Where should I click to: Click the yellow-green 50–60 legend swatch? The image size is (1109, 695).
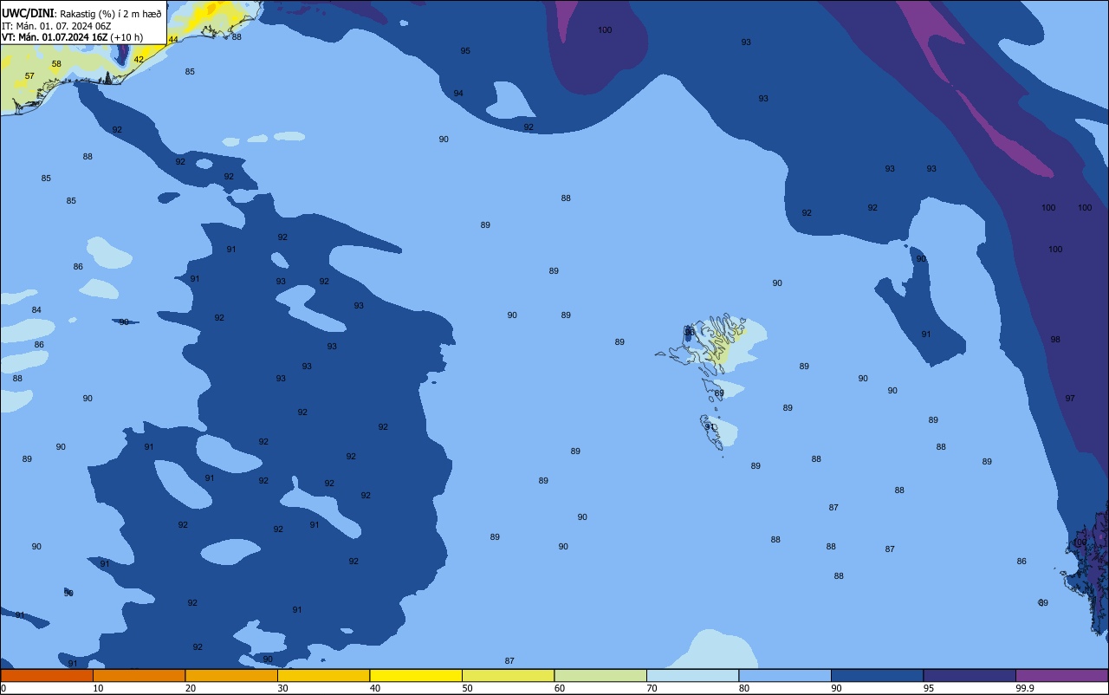[x=508, y=675]
